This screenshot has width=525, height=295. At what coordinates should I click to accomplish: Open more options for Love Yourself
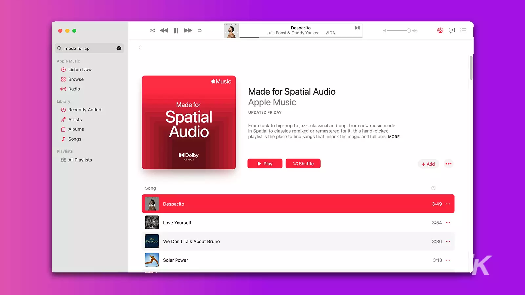[x=448, y=223]
